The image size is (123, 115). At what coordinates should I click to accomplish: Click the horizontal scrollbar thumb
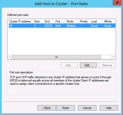click(x=56, y=57)
